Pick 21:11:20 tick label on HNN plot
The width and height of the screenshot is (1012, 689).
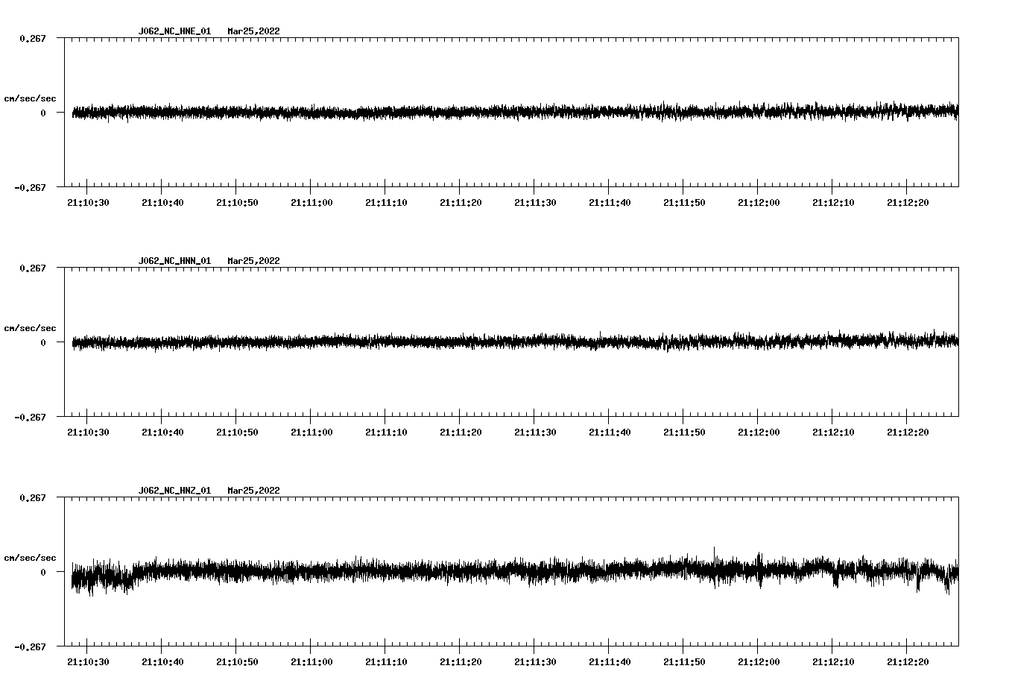(x=461, y=432)
